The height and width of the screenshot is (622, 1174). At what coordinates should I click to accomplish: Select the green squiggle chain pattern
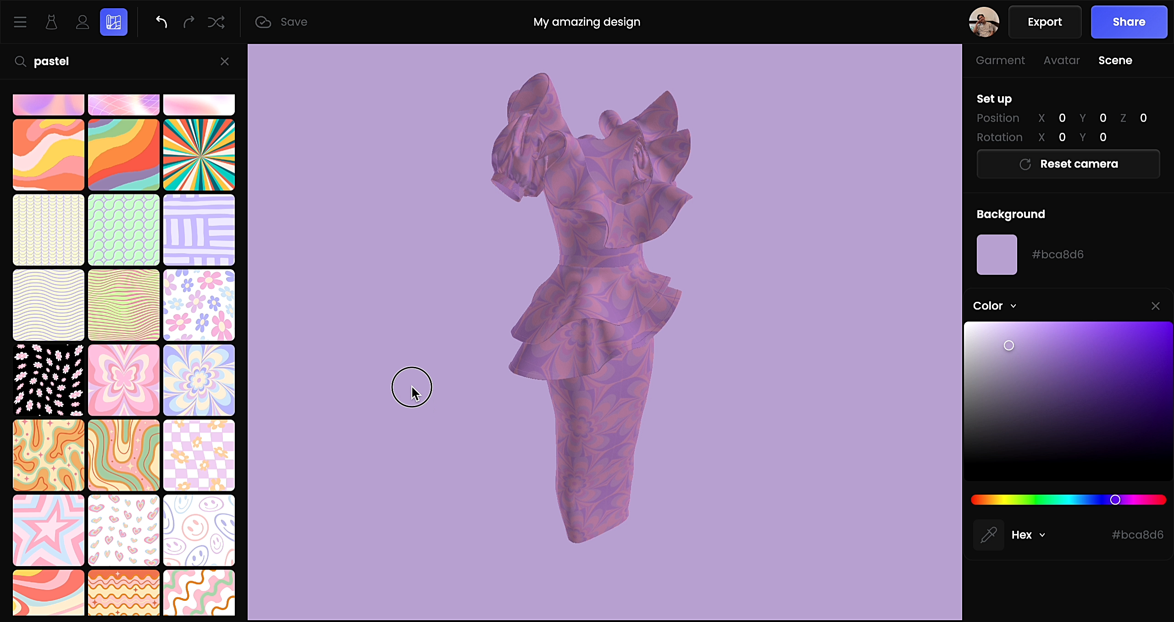124,230
